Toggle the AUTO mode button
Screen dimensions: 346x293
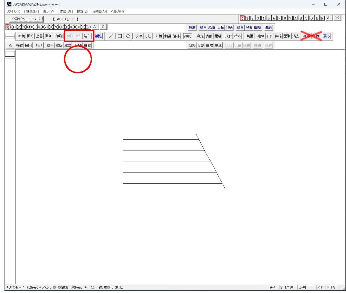click(x=188, y=36)
